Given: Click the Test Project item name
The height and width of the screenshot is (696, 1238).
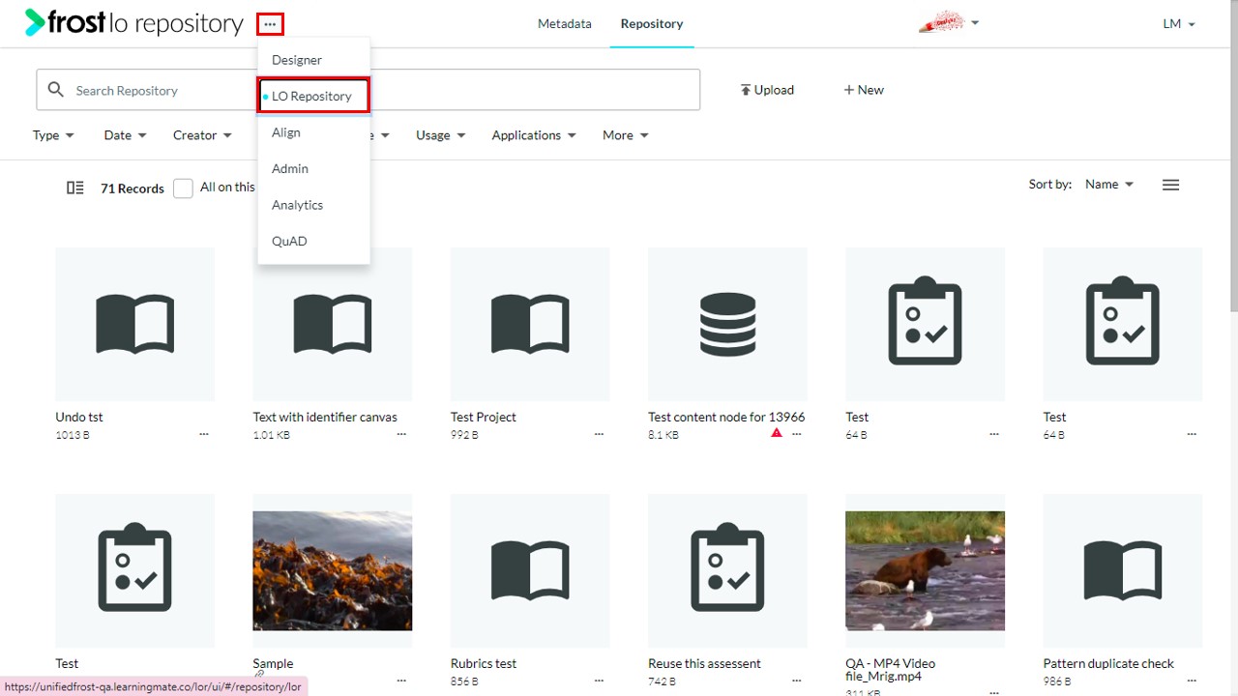Looking at the screenshot, I should pyautogui.click(x=484, y=417).
